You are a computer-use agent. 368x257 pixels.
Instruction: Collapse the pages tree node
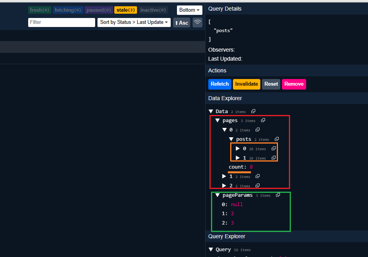click(x=218, y=120)
